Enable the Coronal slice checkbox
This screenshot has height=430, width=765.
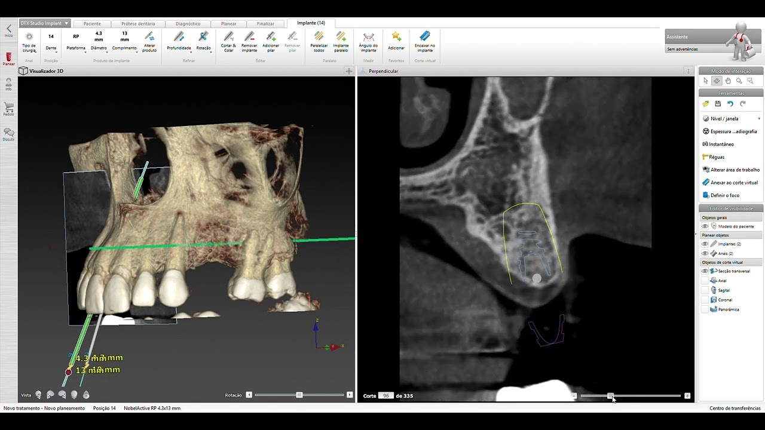pos(705,300)
